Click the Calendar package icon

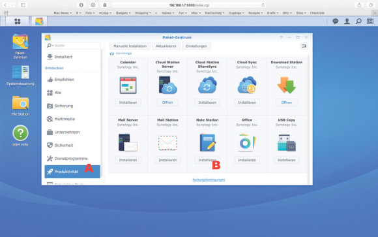tap(128, 85)
